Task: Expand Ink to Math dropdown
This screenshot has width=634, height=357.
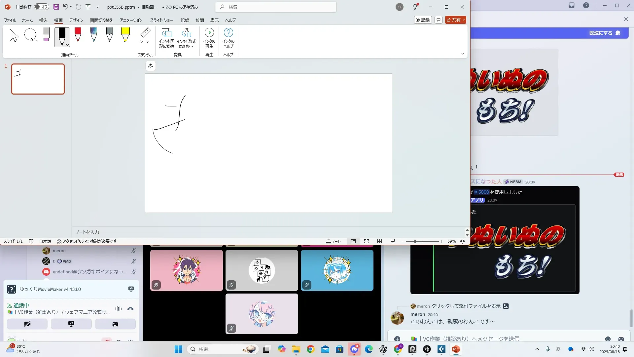Action: (192, 47)
